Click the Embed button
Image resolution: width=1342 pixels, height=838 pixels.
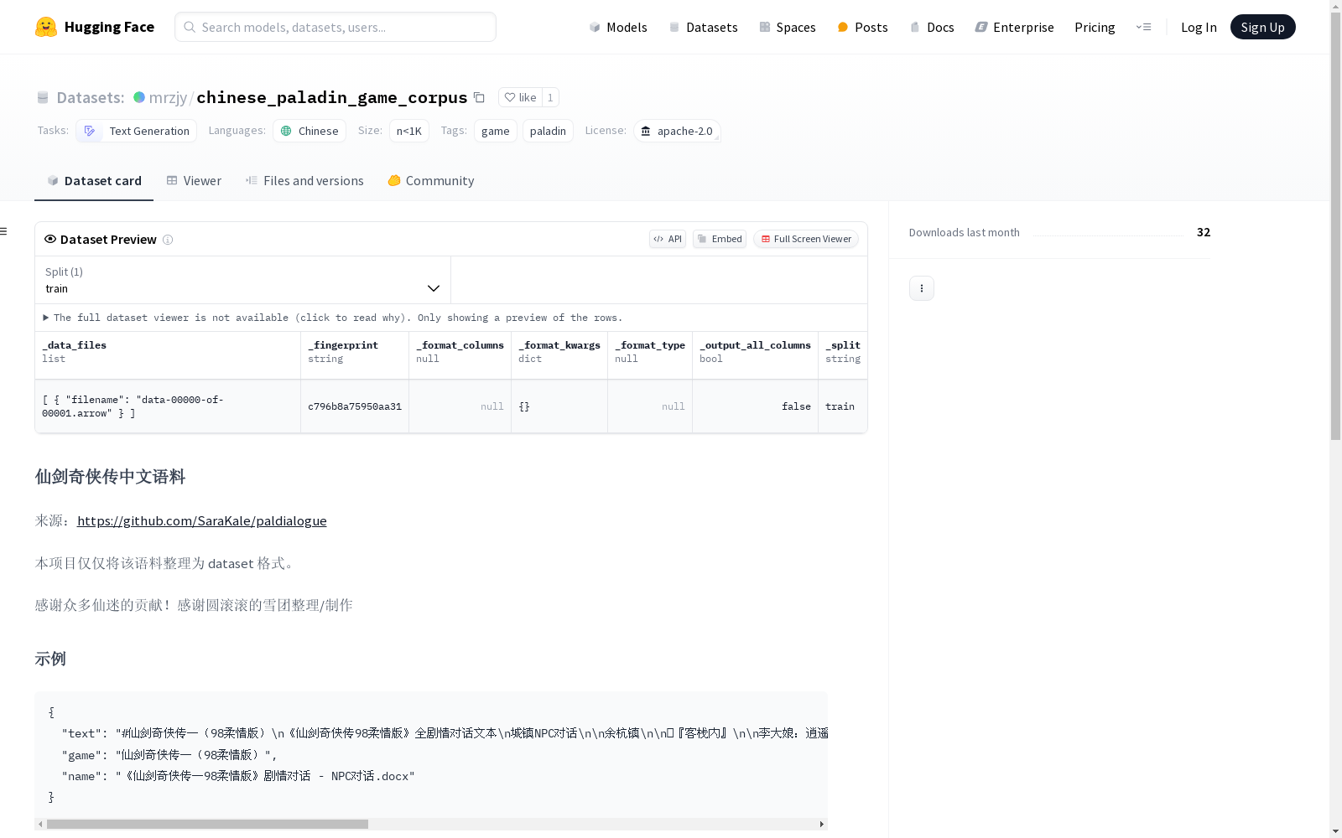[x=720, y=239]
